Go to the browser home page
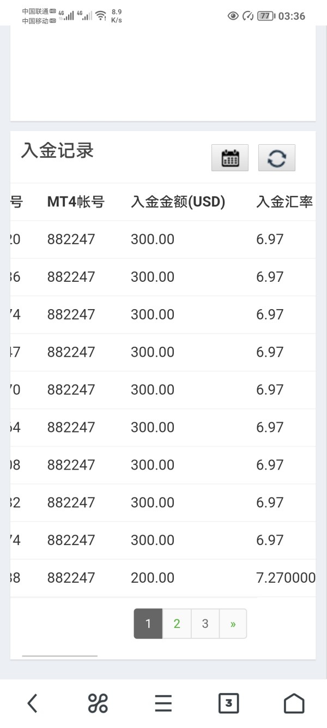The width and height of the screenshot is (327, 728). pos(294,703)
